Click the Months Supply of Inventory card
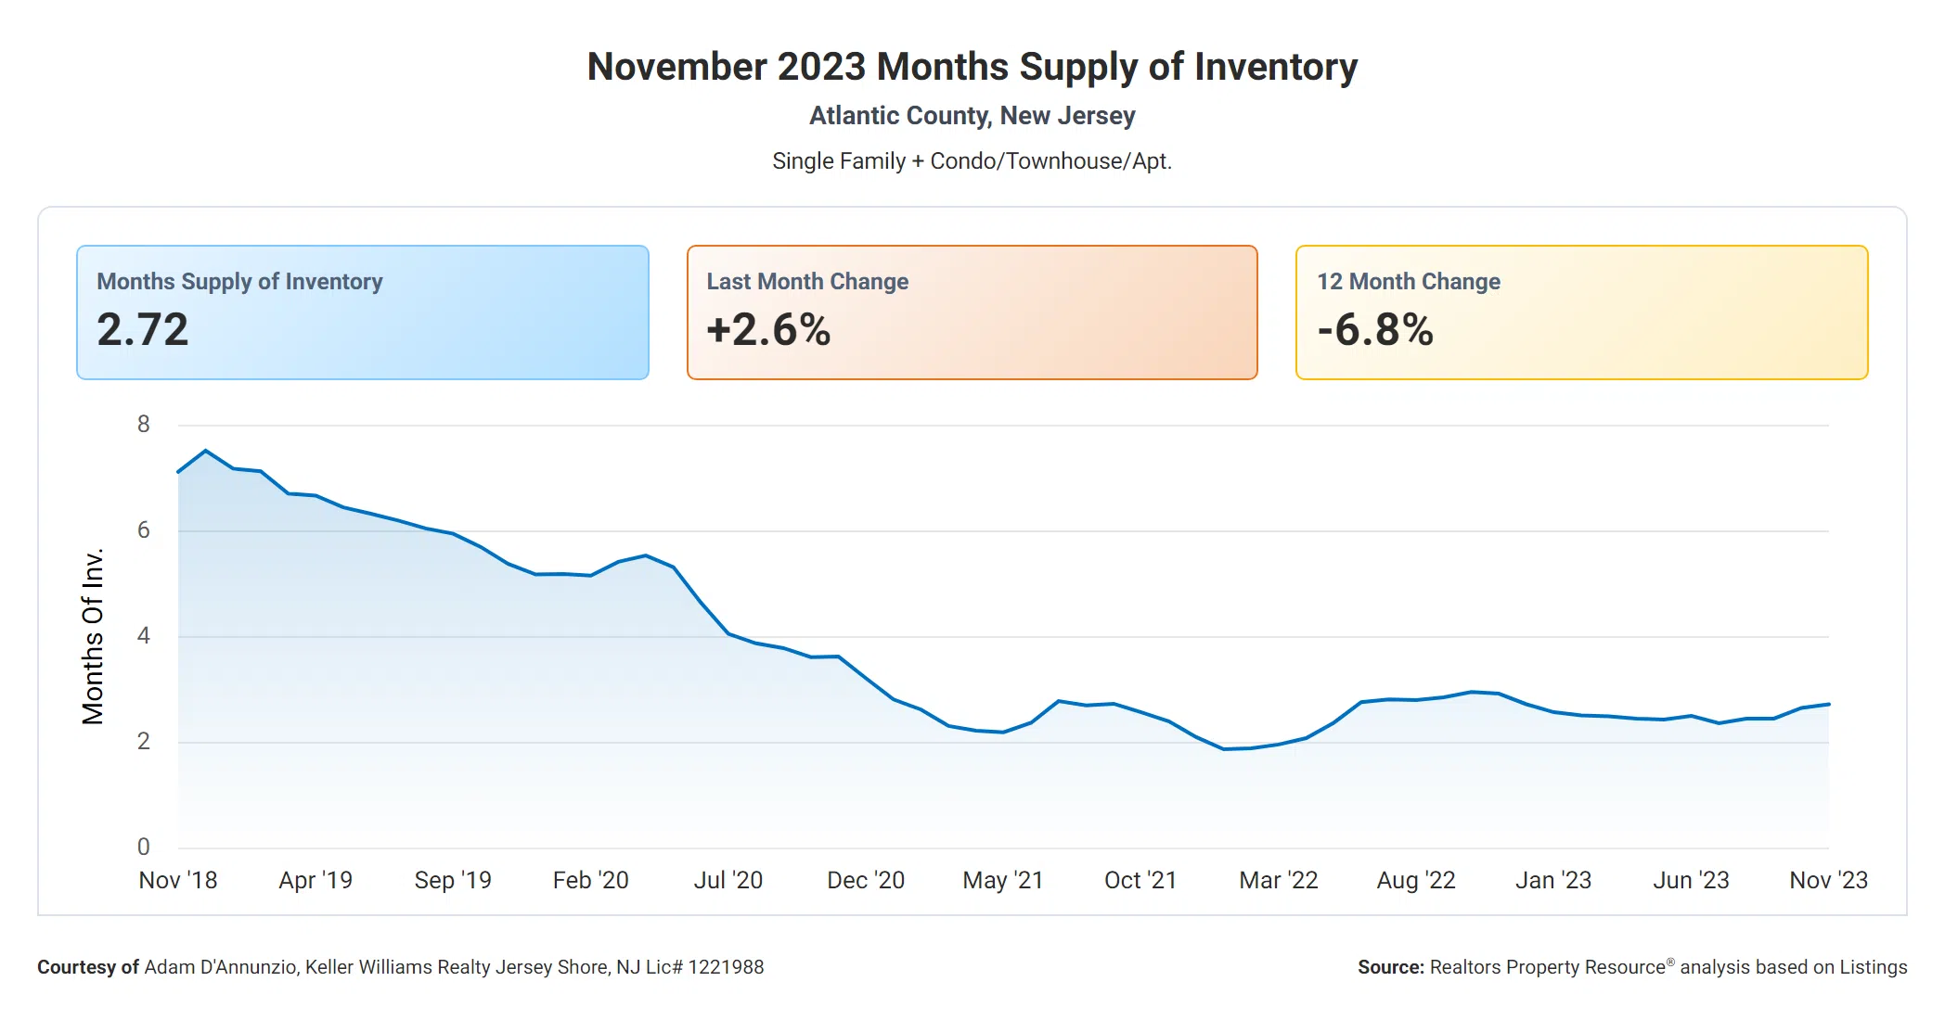The image size is (1945, 1020). click(362, 312)
